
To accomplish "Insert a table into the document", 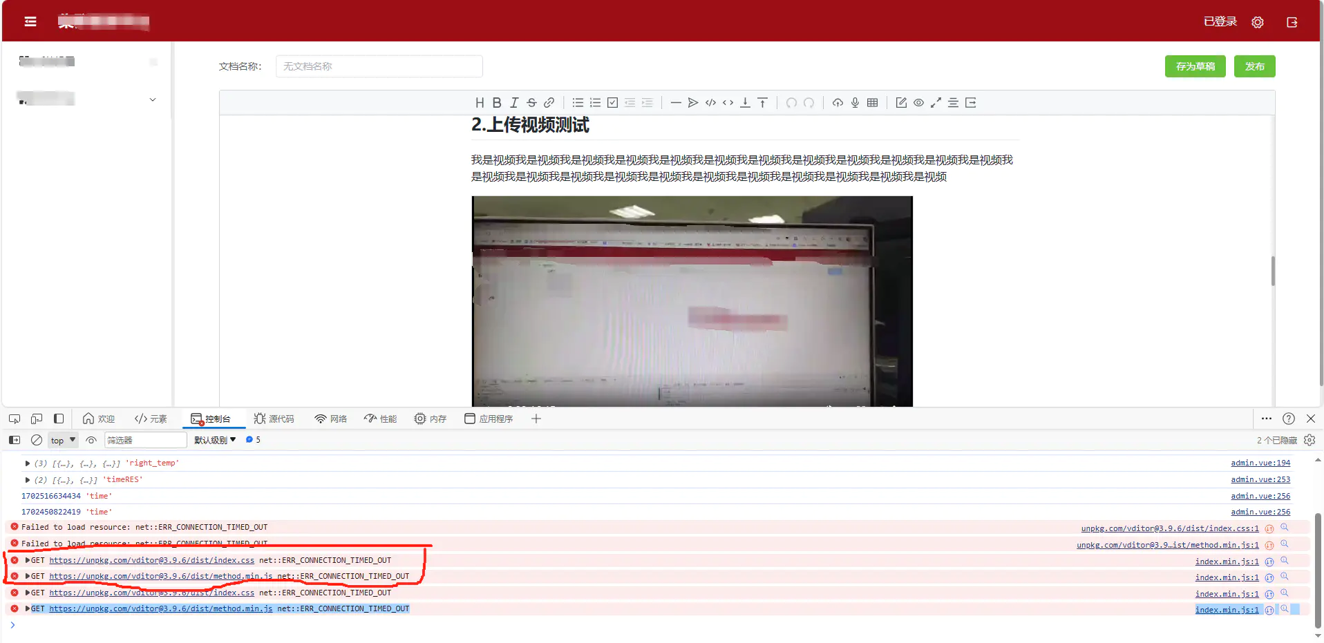I will click(872, 103).
